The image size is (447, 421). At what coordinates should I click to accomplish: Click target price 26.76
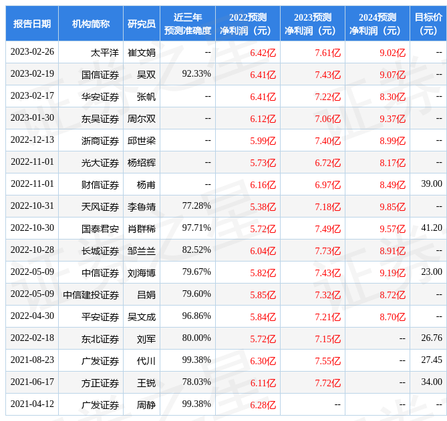point(432,338)
